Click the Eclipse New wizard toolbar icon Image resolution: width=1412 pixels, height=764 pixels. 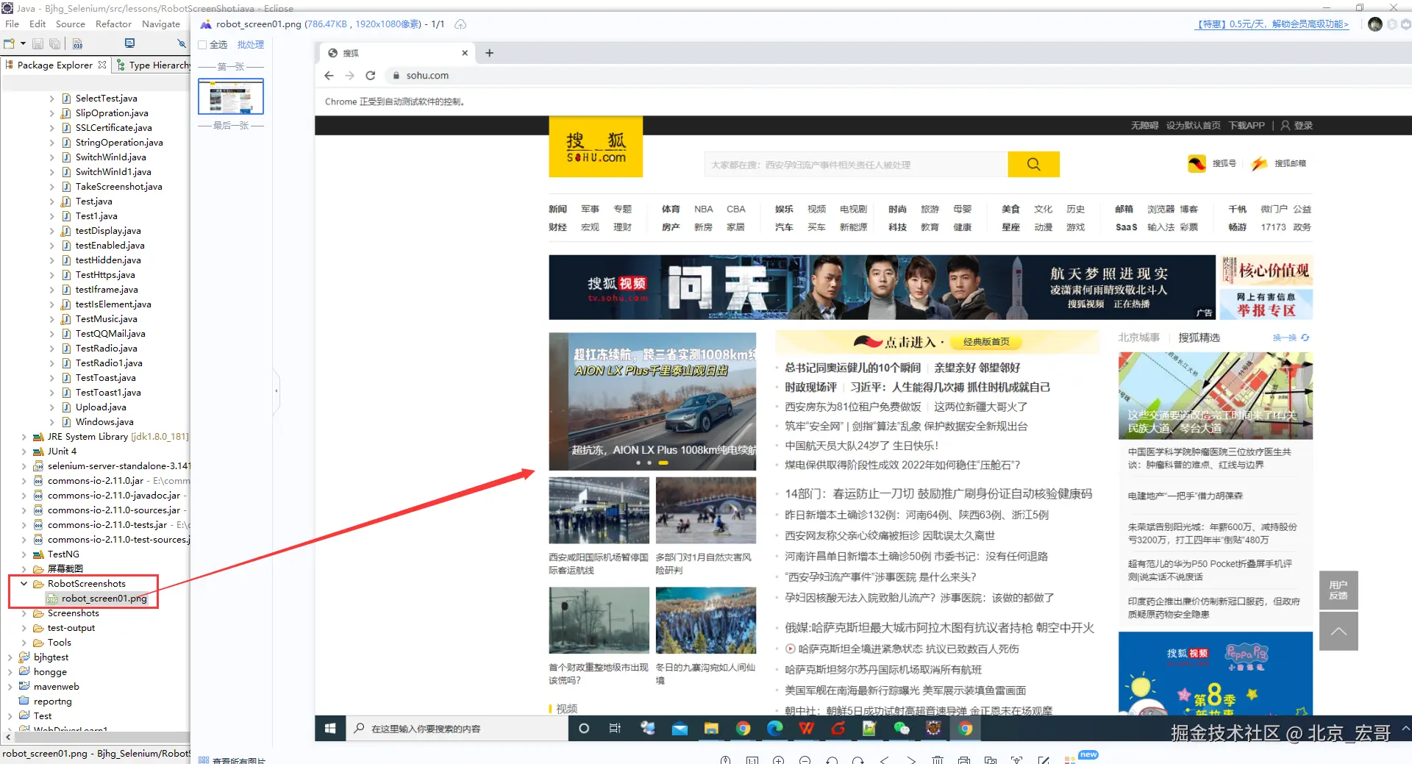tap(10, 43)
